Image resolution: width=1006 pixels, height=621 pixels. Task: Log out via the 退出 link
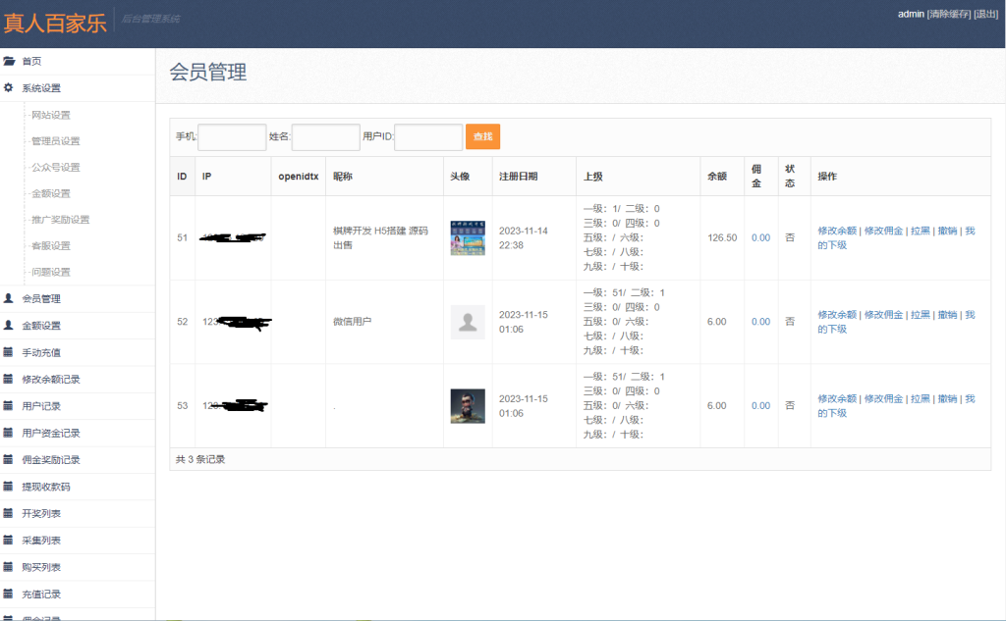(985, 16)
